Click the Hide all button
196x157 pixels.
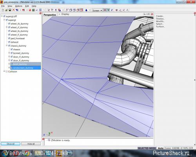(x=31, y=144)
